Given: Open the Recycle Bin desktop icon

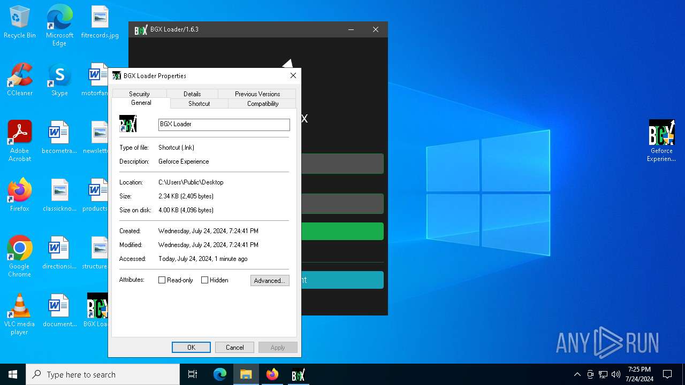Looking at the screenshot, I should [x=20, y=22].
